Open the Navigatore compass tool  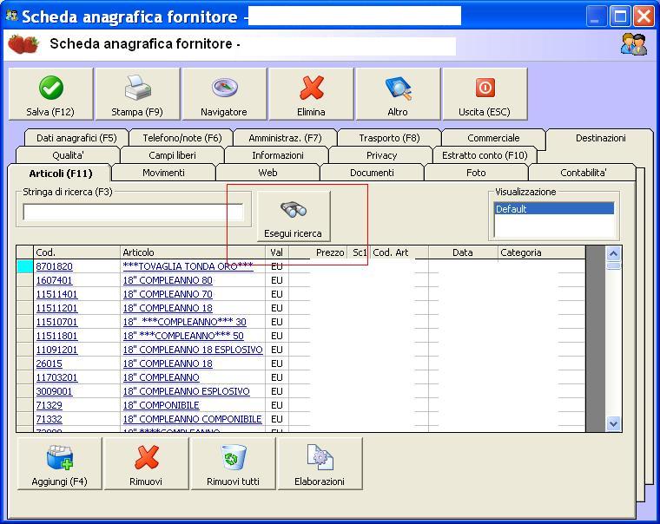(x=224, y=95)
